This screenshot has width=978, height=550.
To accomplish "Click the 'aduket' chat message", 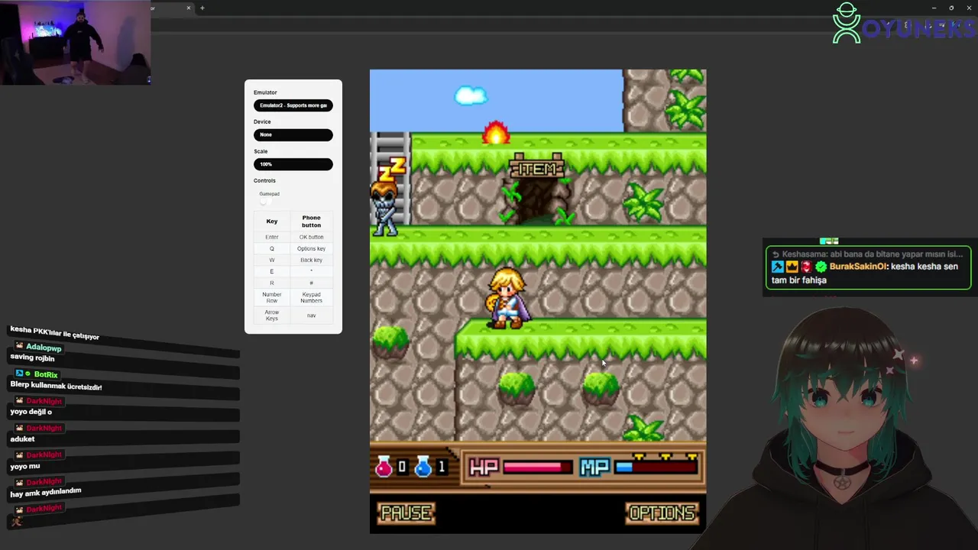I will click(x=22, y=439).
